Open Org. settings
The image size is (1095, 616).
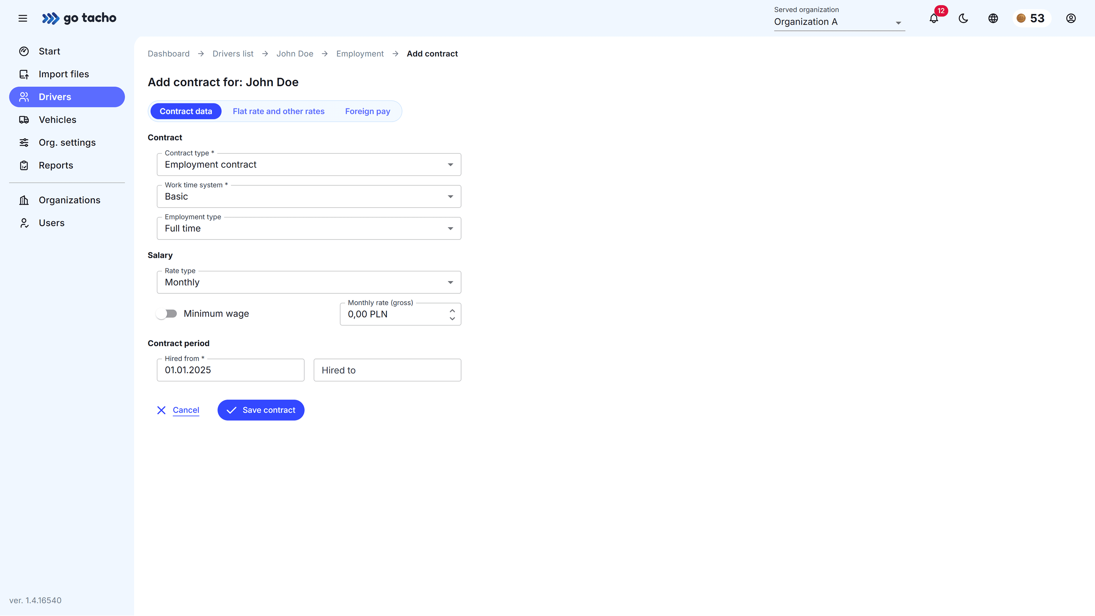click(67, 142)
